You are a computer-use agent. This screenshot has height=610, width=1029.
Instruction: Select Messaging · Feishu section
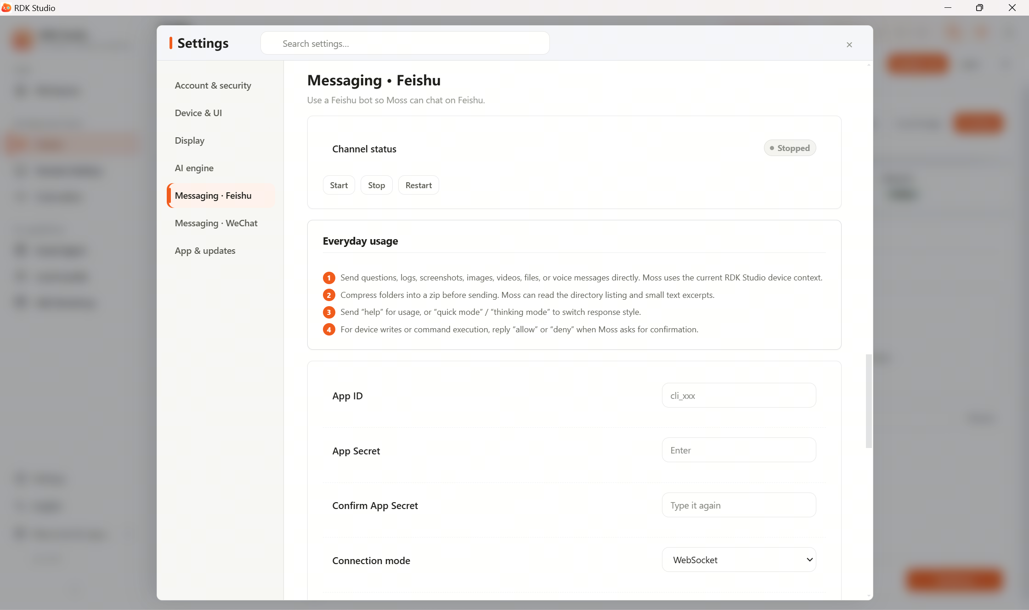click(221, 196)
